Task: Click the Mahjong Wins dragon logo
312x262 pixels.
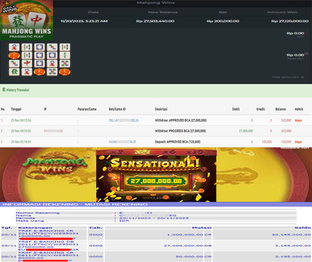Action: (x=56, y=166)
